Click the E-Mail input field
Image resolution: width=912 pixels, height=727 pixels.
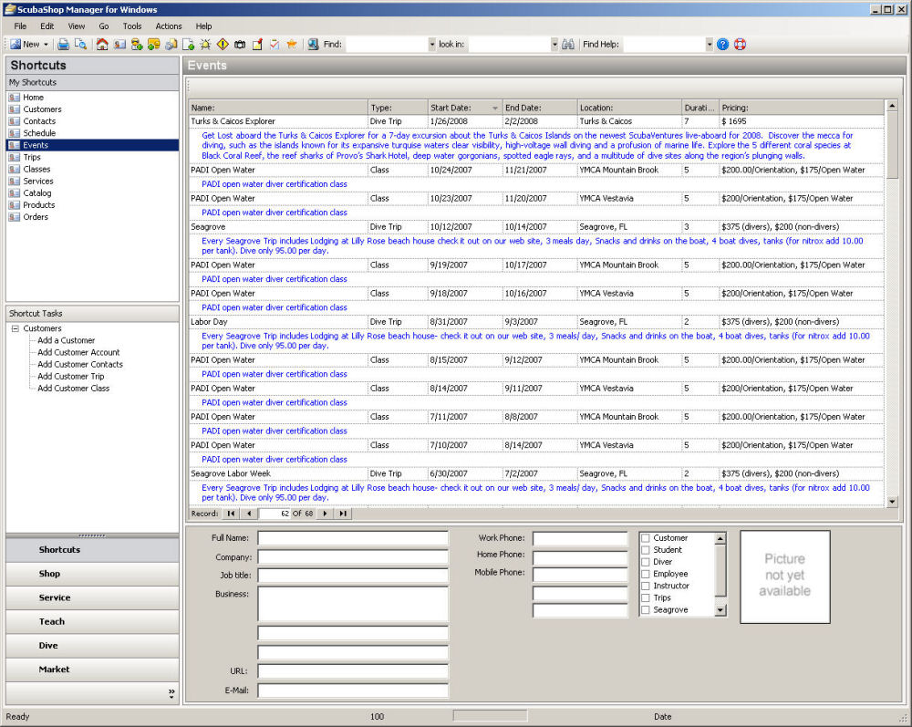point(353,691)
